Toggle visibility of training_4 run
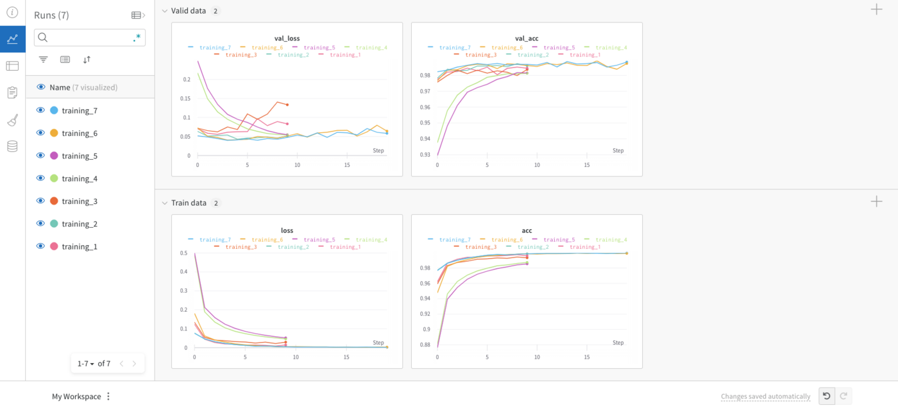Screen dimensions: 898x410 coord(40,178)
